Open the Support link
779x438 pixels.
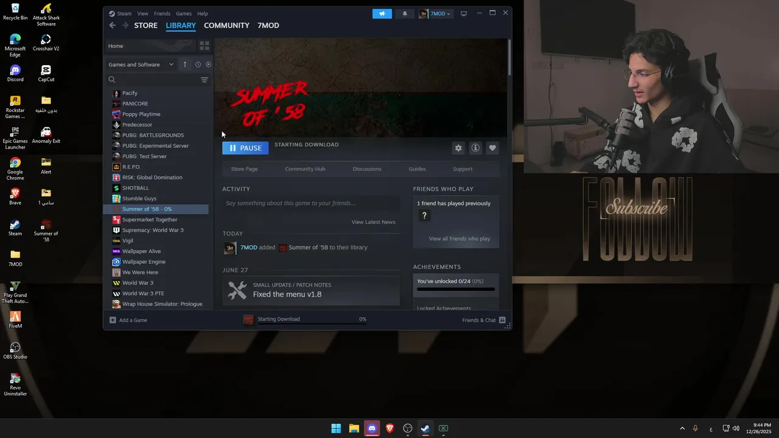click(x=463, y=169)
